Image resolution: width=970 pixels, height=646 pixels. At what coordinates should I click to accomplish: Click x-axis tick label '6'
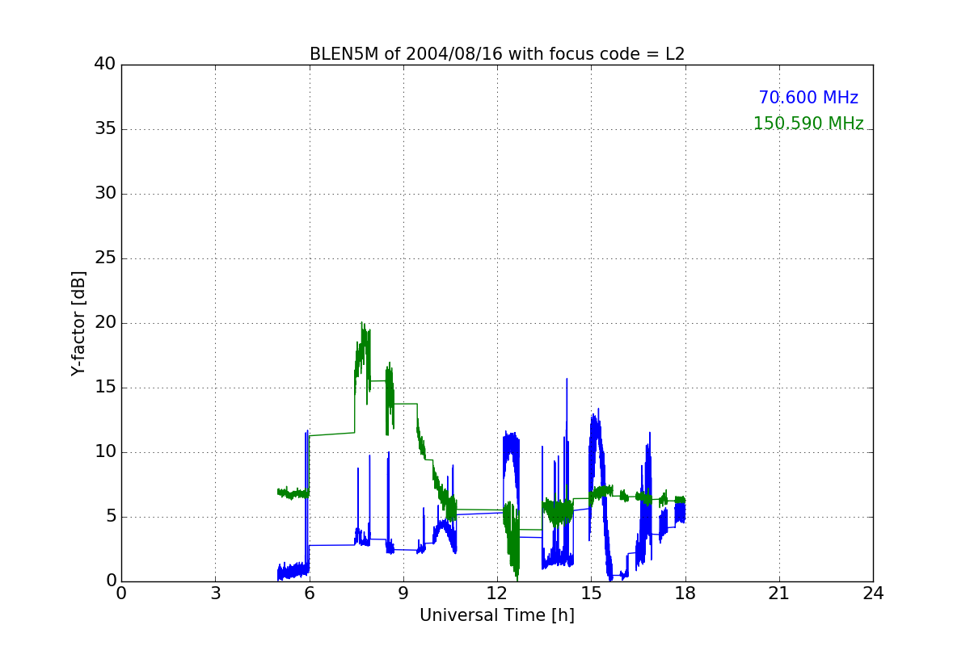click(x=309, y=594)
